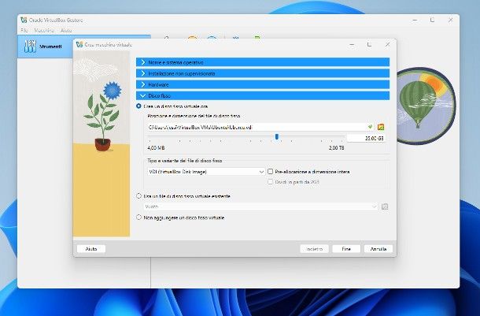Click the disk size slider handle
The image size is (480, 316).
point(276,137)
